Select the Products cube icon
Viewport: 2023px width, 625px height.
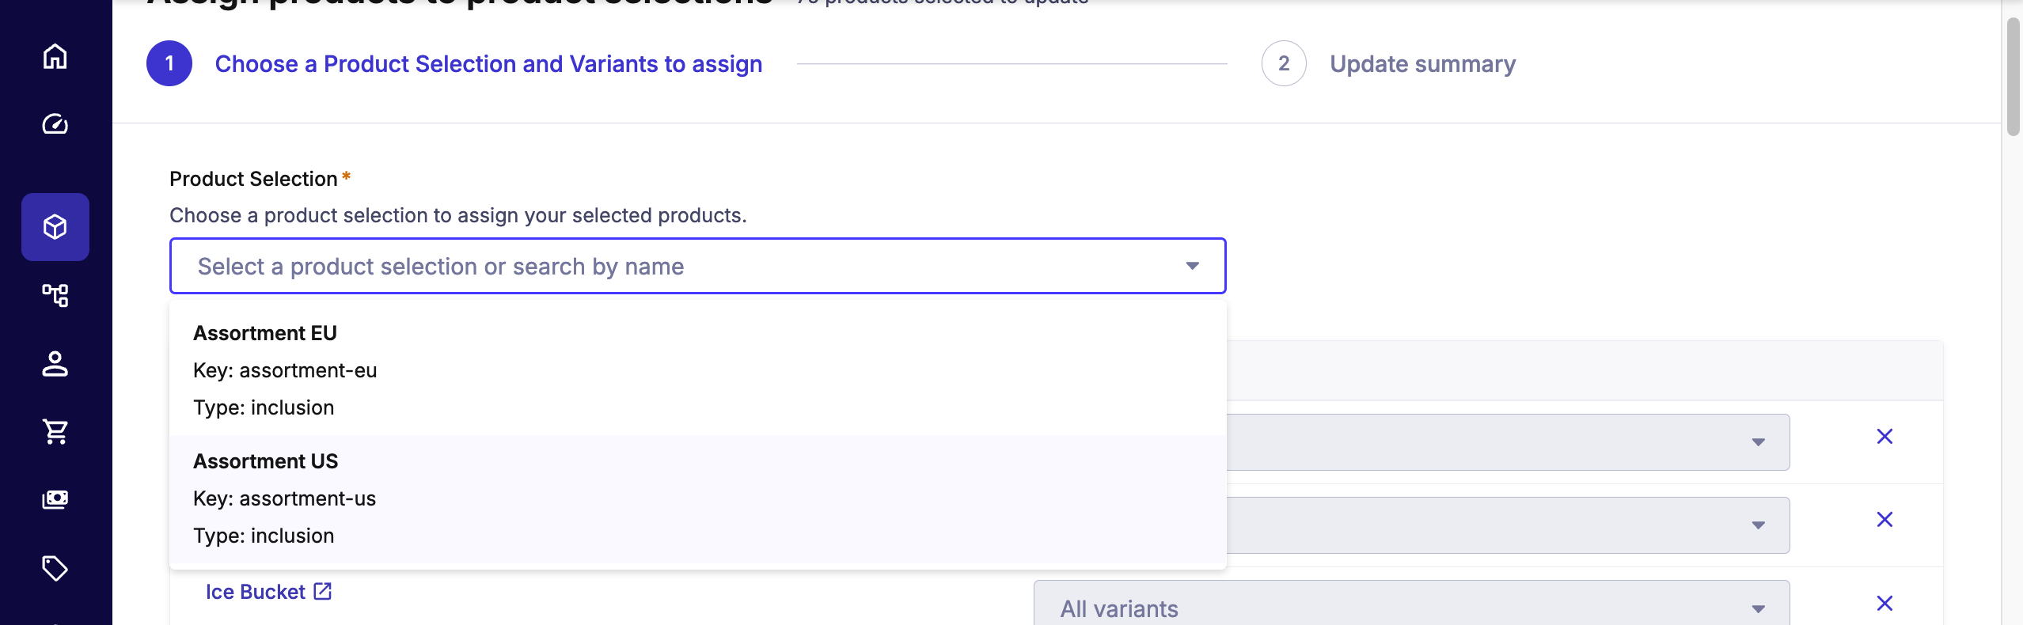point(55,227)
